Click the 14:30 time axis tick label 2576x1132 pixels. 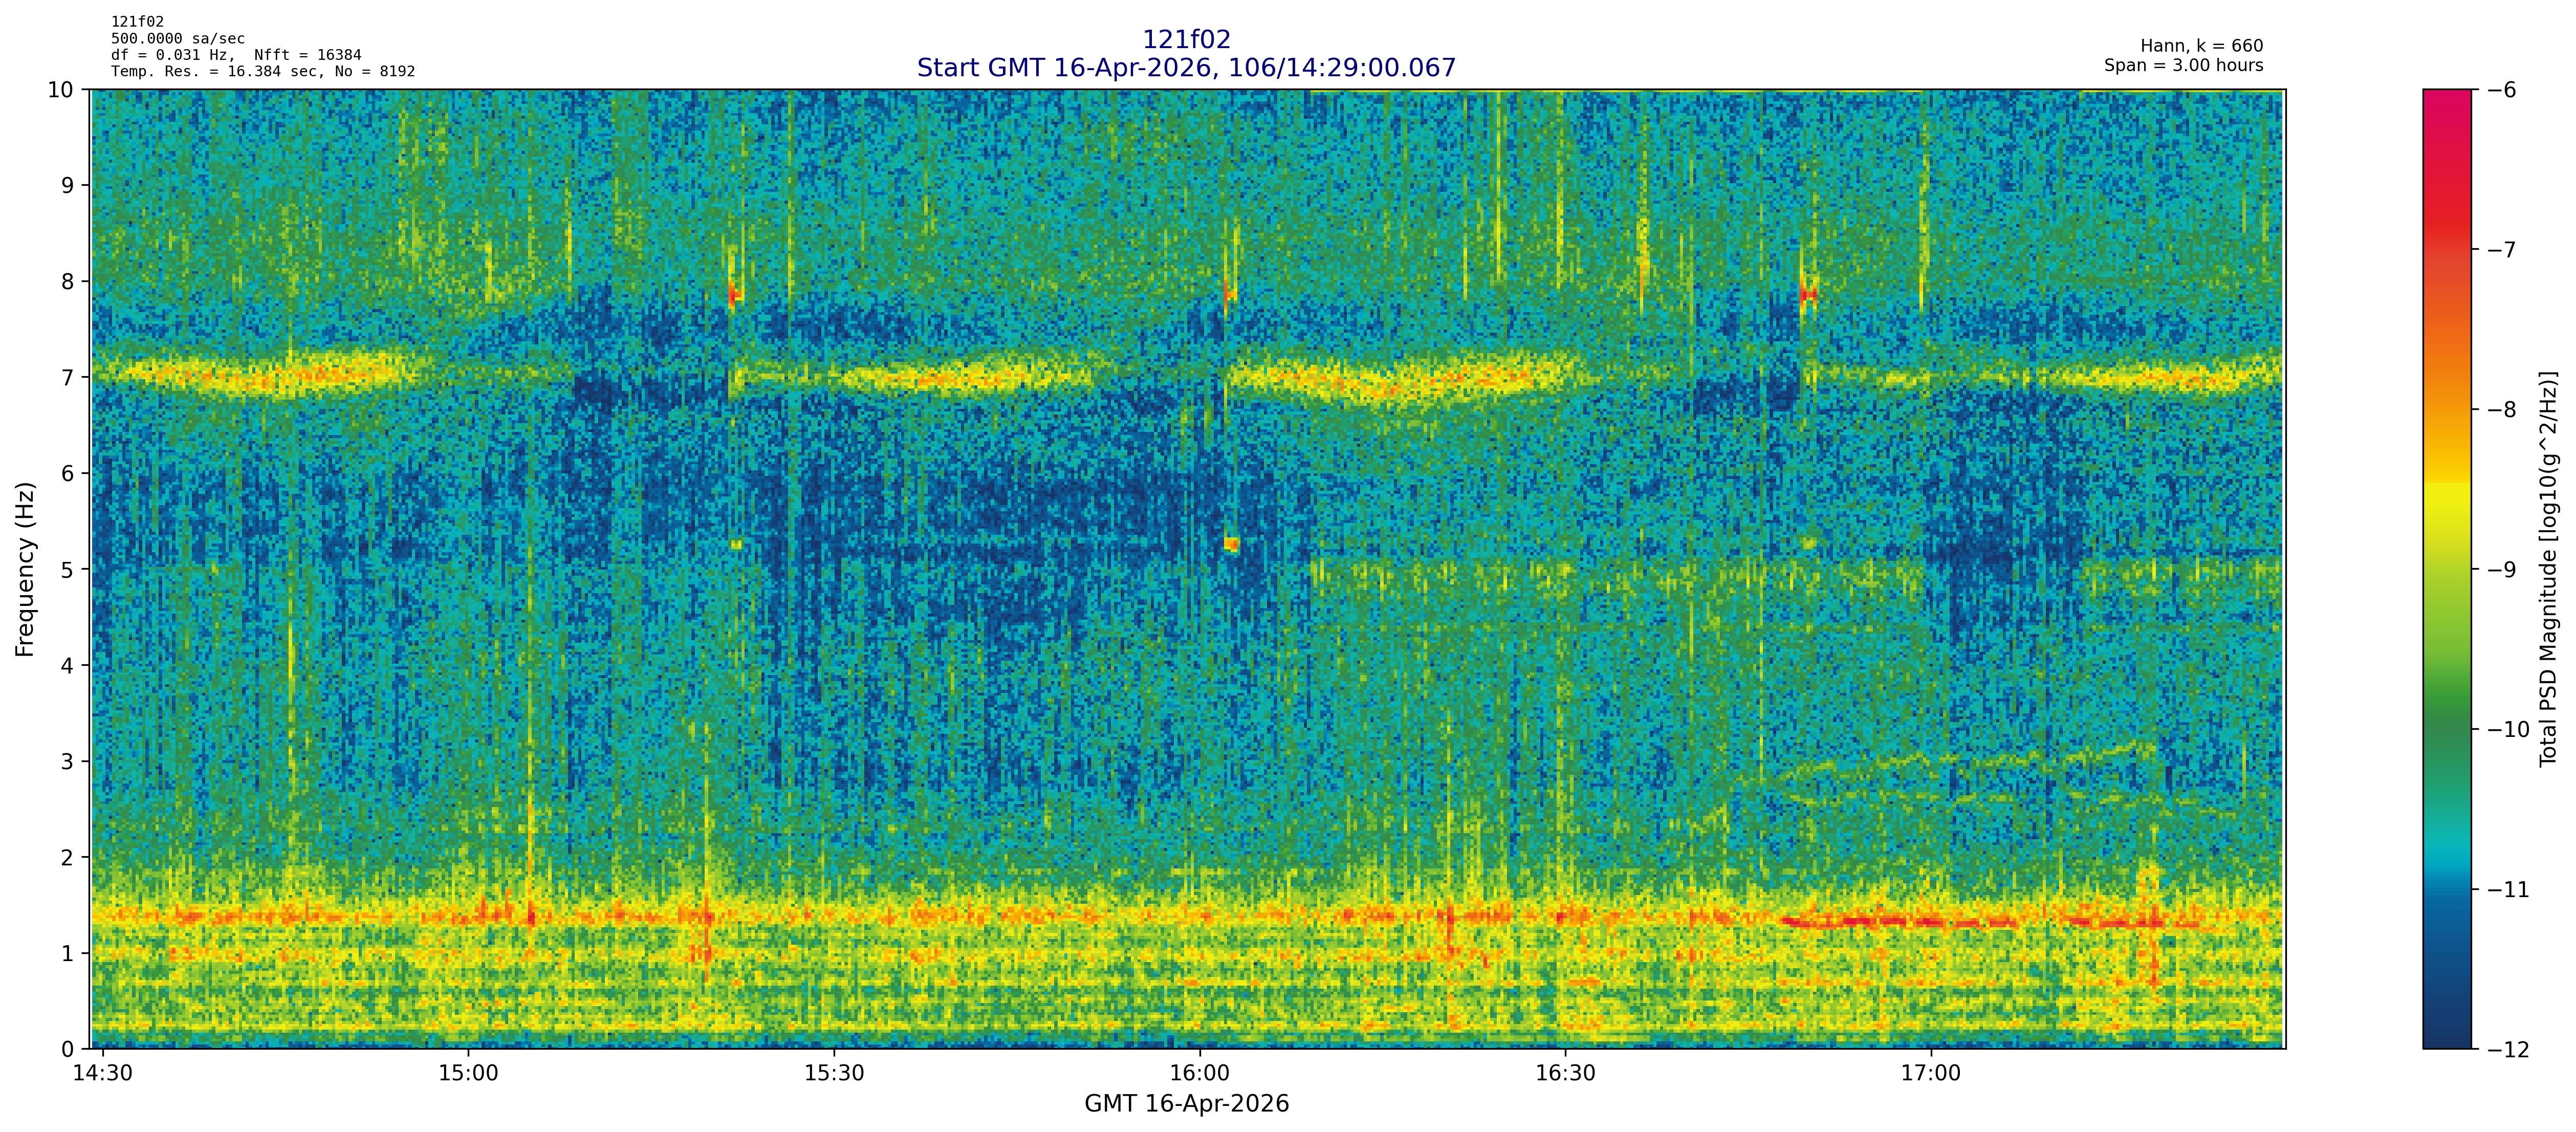pyautogui.click(x=103, y=1074)
